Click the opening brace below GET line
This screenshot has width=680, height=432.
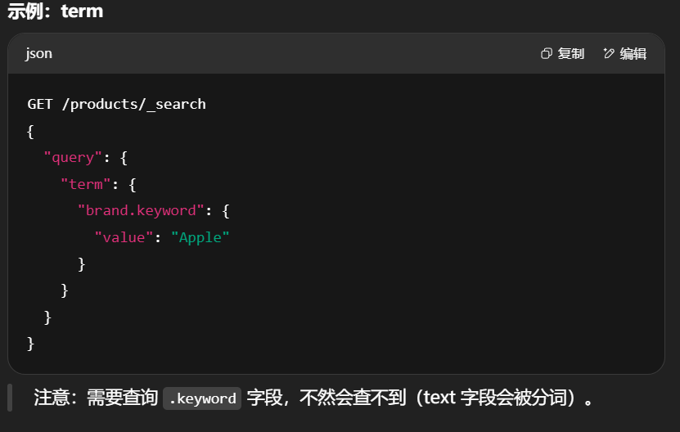[31, 131]
